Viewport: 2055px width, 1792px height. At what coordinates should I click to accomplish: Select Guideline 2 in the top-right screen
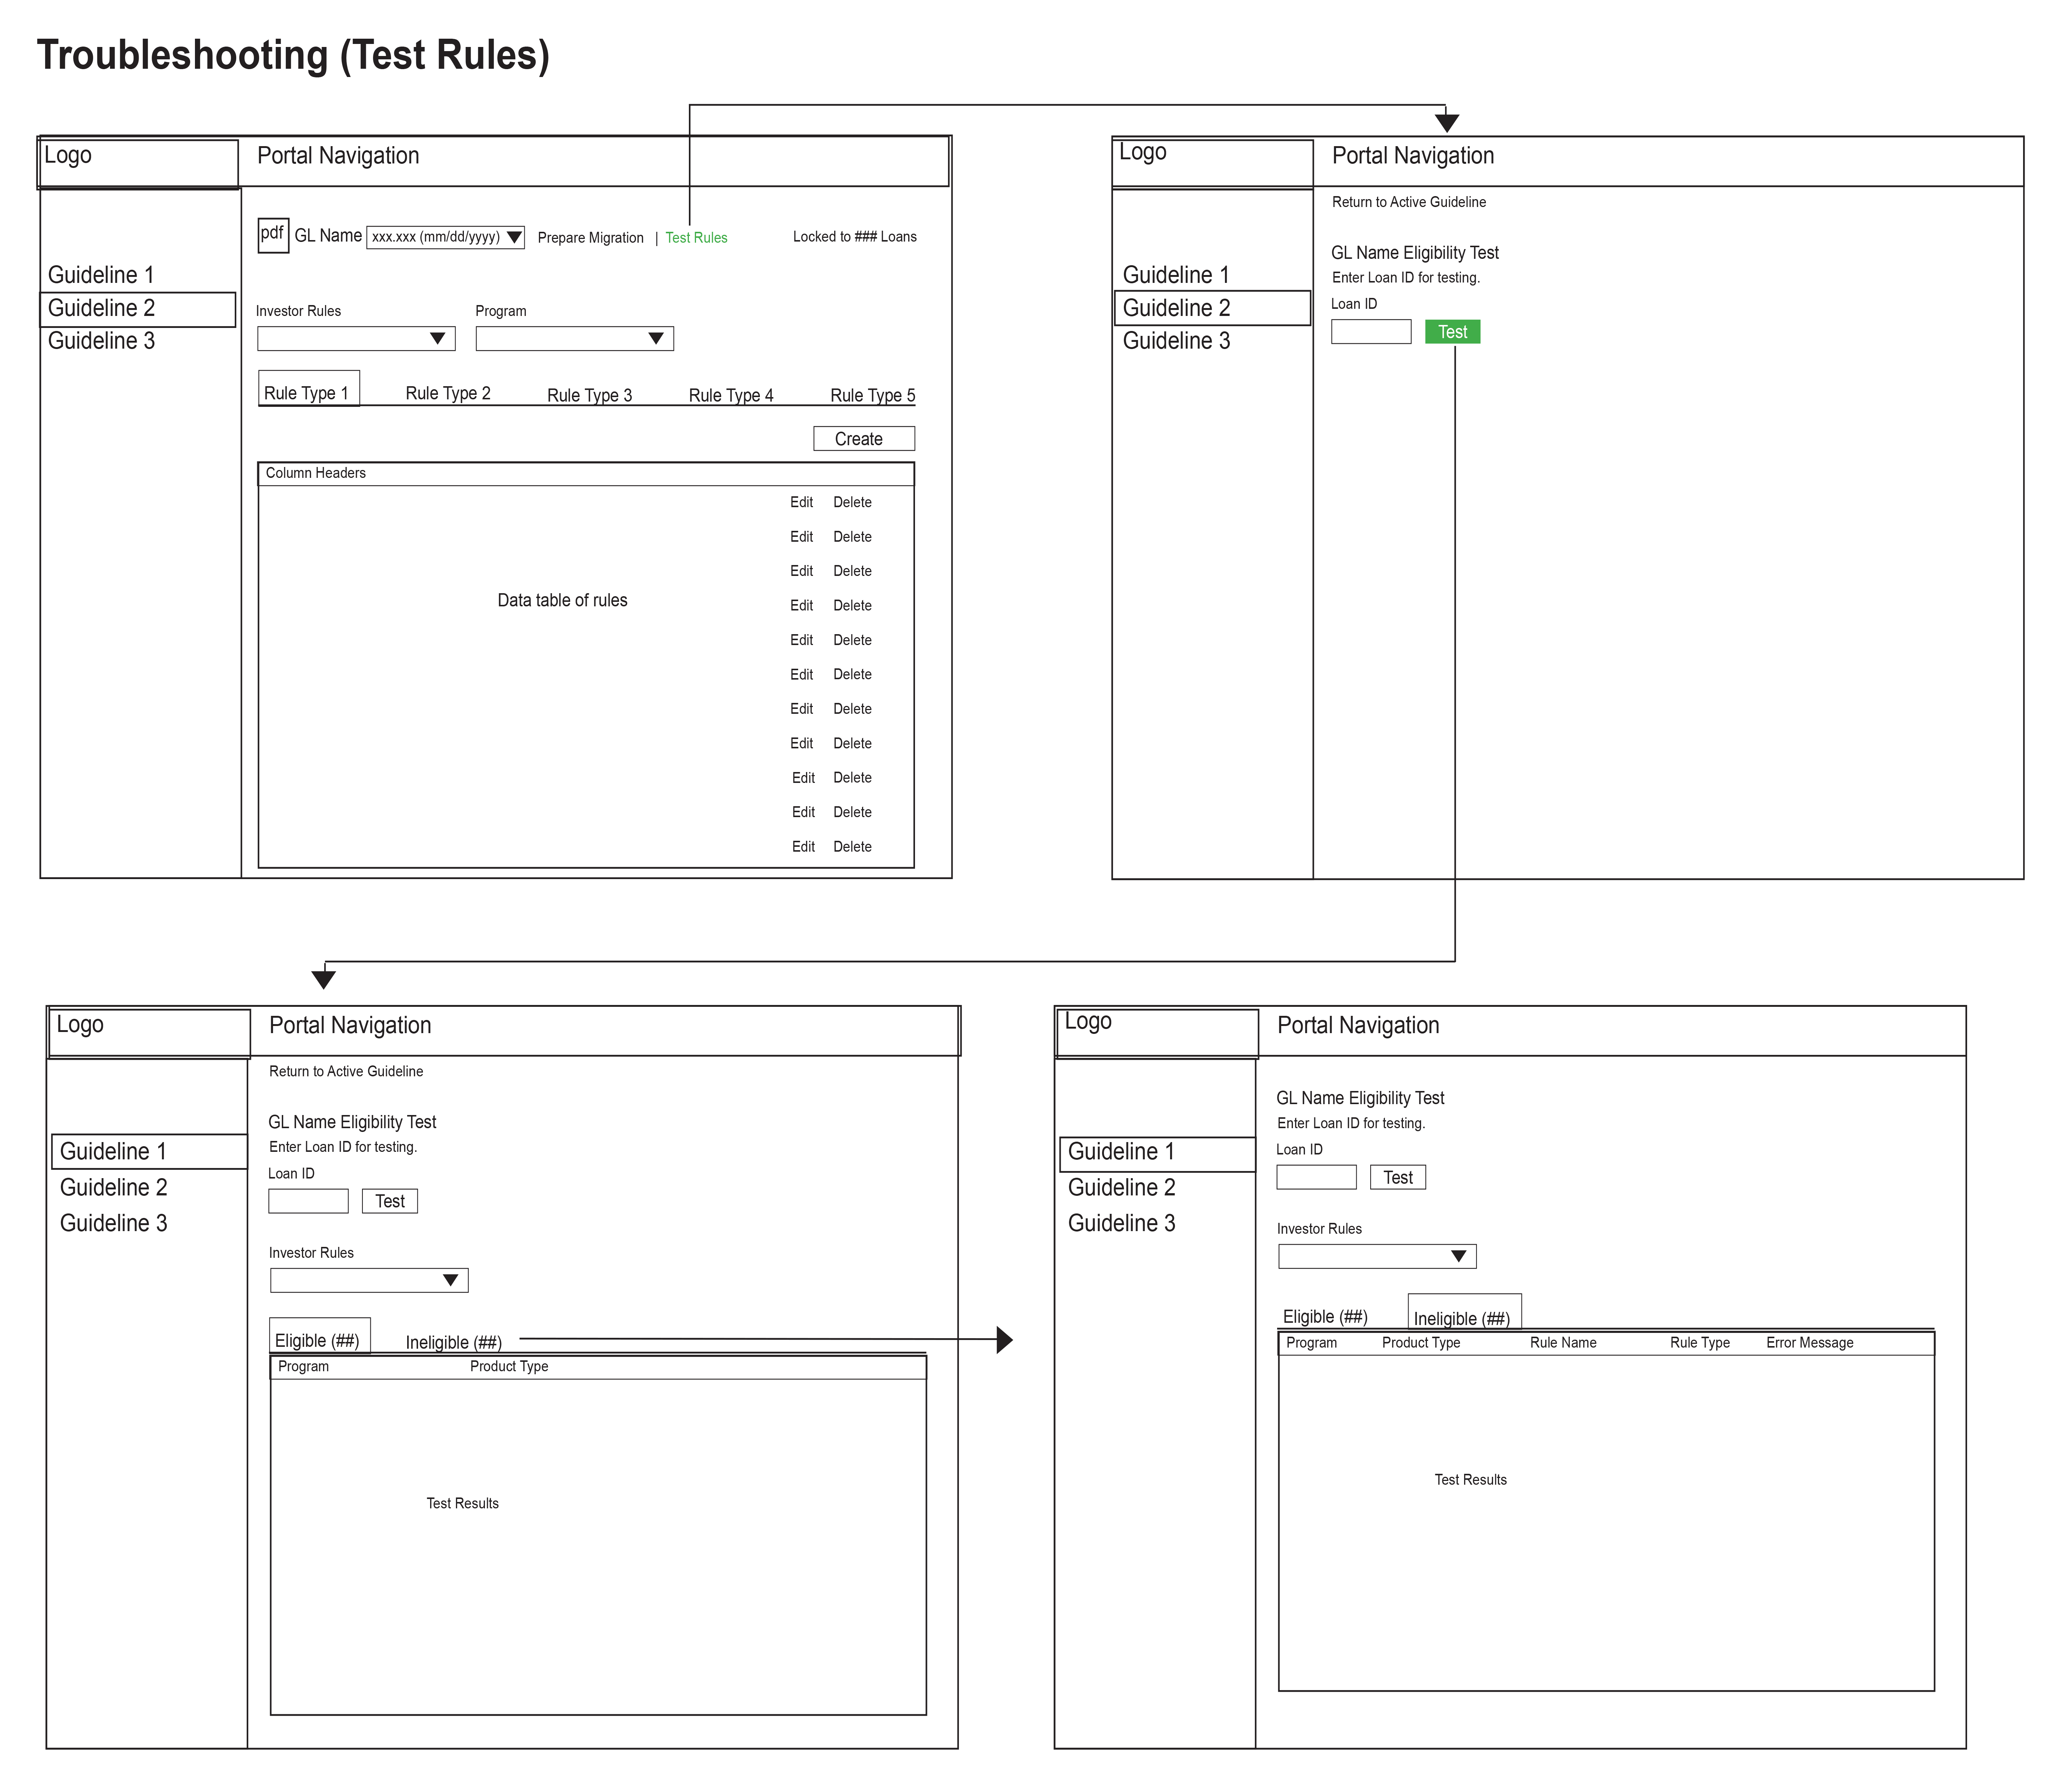(x=1212, y=308)
